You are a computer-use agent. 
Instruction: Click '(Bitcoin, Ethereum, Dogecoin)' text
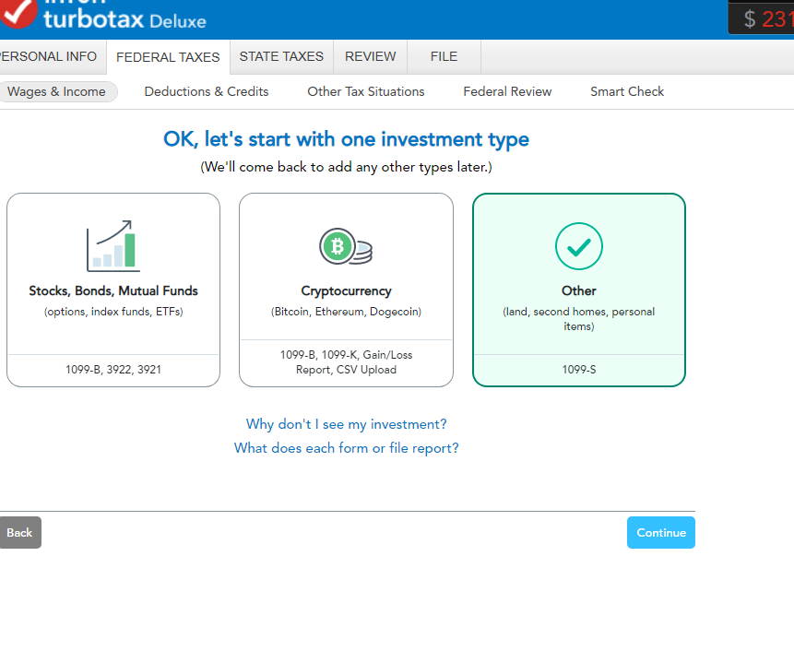[x=347, y=312]
